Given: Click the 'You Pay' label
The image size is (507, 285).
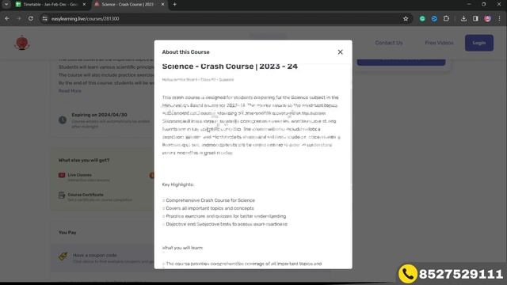Looking at the screenshot, I should (67, 232).
